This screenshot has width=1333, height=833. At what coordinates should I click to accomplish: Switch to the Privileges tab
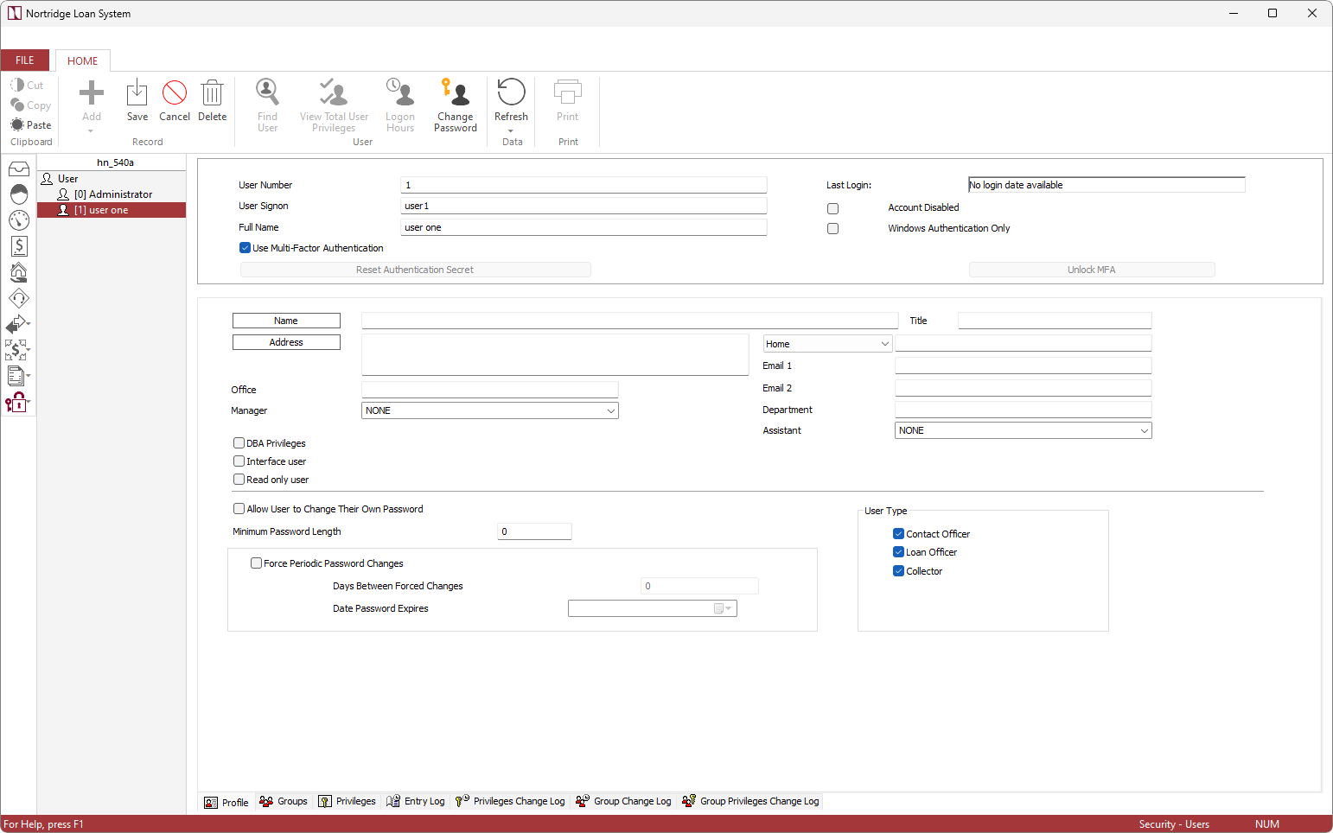tap(348, 802)
